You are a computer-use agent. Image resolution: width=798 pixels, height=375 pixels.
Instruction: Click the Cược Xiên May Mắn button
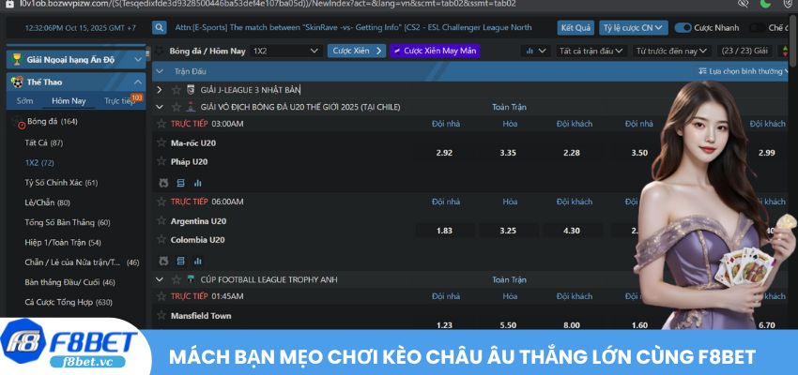coord(435,51)
